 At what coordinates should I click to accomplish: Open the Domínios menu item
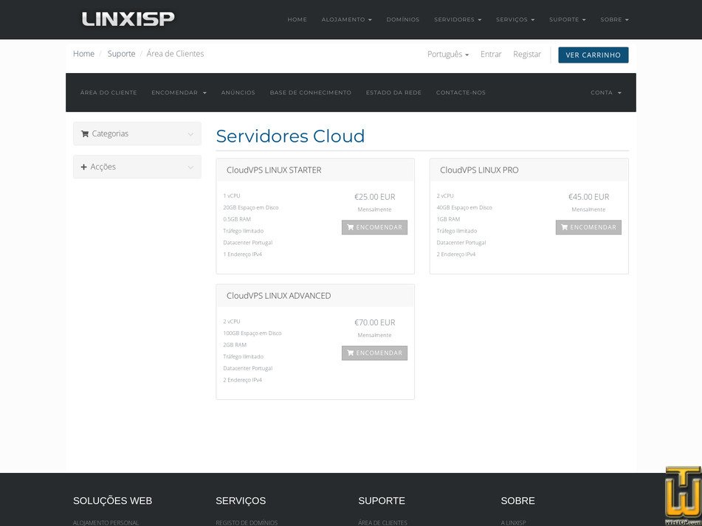pos(403,20)
